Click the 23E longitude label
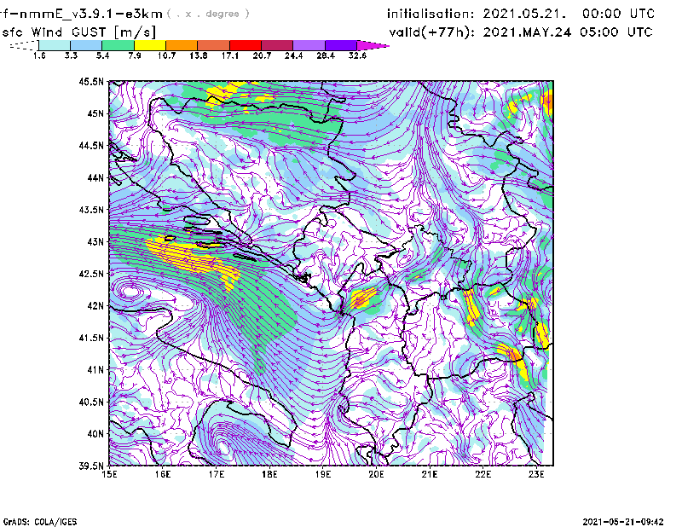682x527 pixels. point(536,474)
